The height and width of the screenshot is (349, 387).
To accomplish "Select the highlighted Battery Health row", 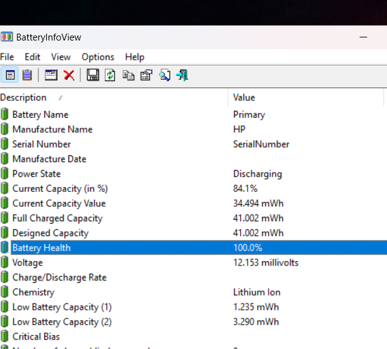I will pos(193,247).
